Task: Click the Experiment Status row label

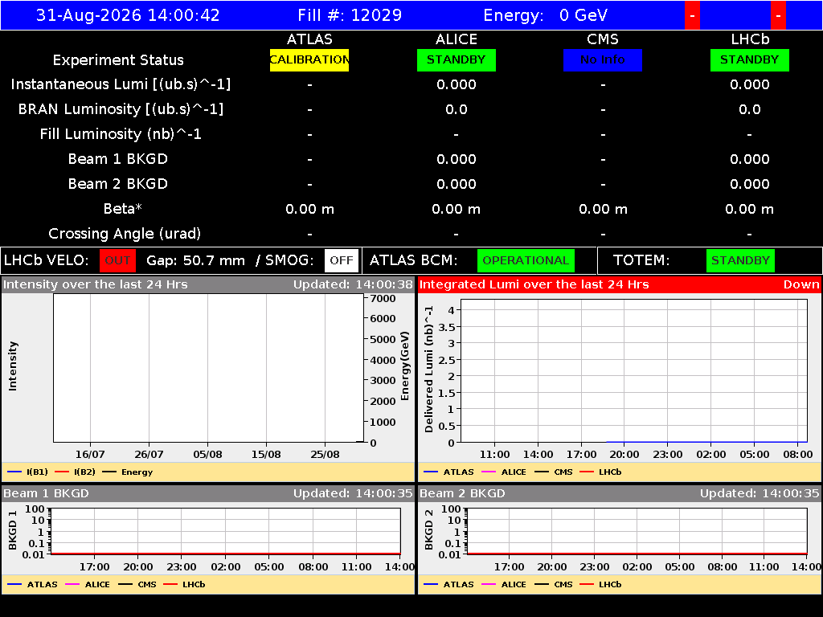Action: [x=118, y=59]
